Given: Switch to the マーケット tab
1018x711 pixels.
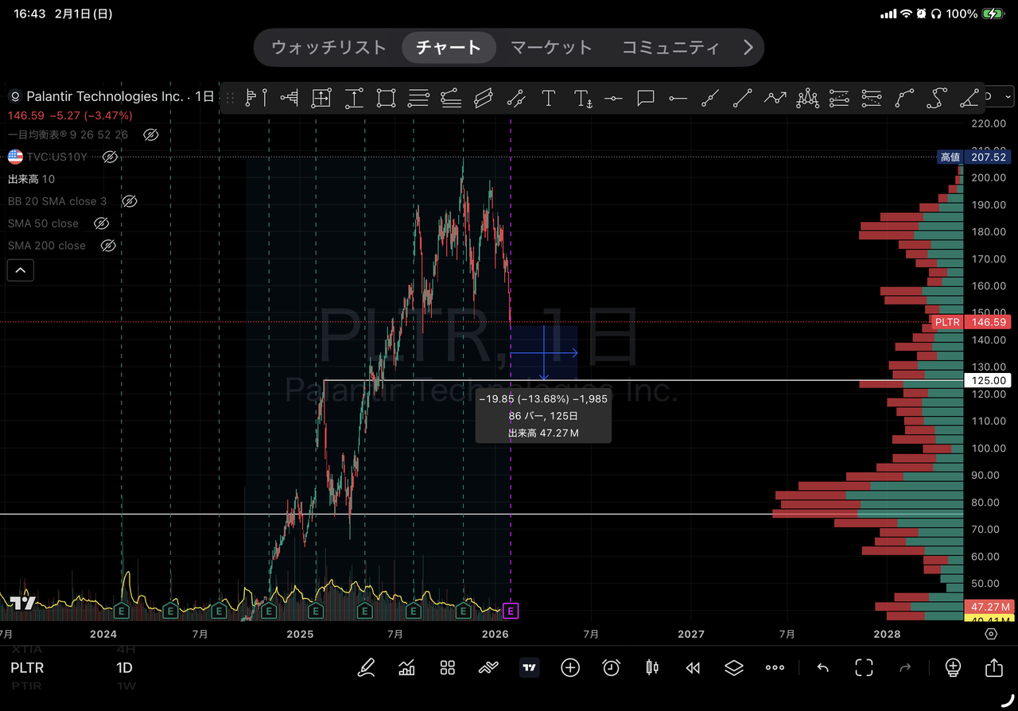Looking at the screenshot, I should pyautogui.click(x=551, y=47).
